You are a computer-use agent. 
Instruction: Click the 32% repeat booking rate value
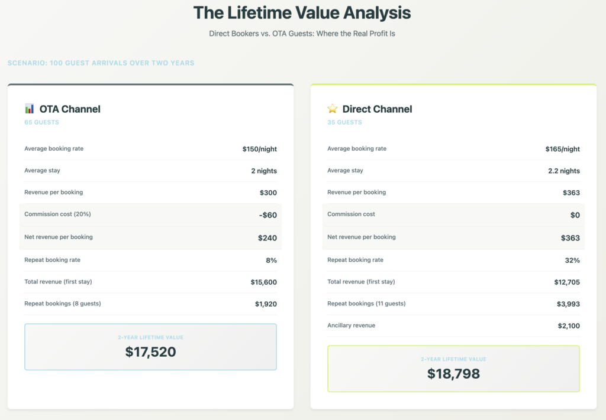point(573,260)
